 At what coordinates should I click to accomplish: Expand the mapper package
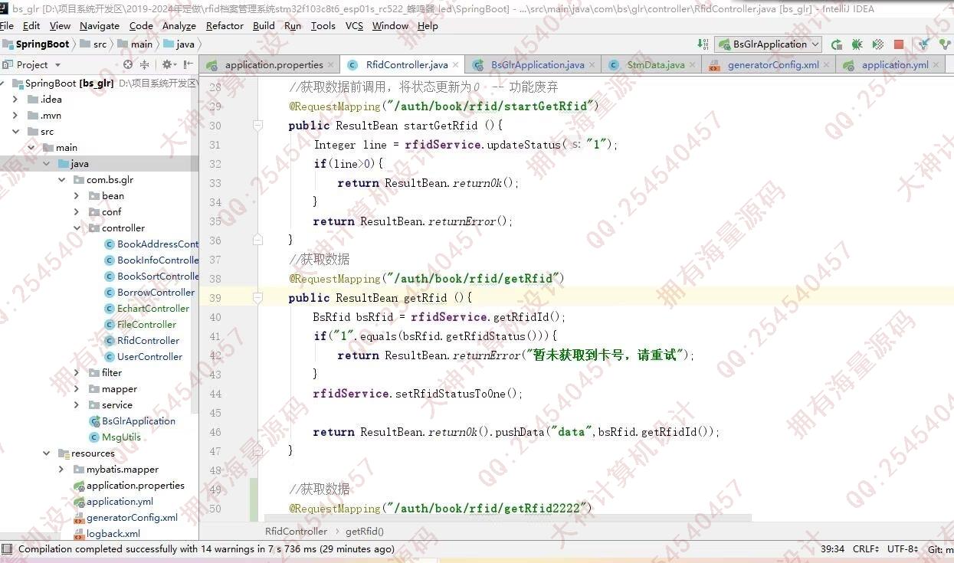pyautogui.click(x=77, y=389)
